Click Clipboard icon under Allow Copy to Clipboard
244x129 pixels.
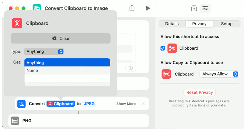point(166,74)
